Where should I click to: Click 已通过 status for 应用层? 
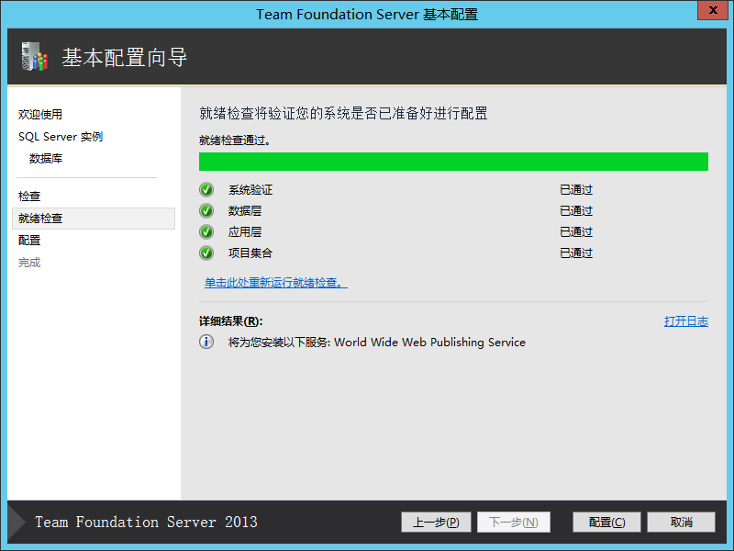(576, 232)
